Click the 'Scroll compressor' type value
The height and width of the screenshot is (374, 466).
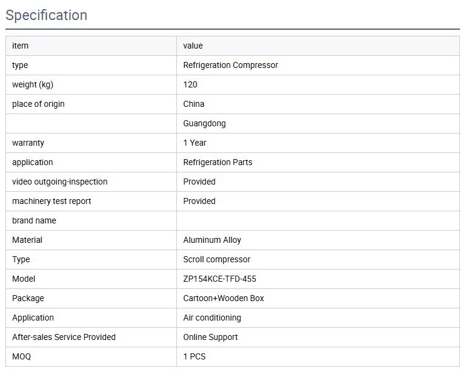pyautogui.click(x=216, y=259)
